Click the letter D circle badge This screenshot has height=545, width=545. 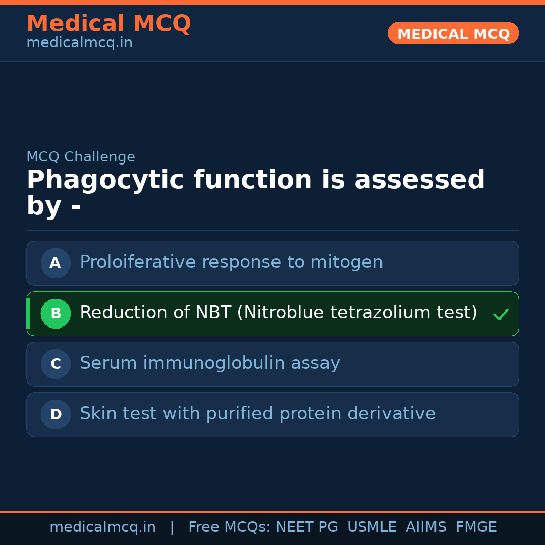[x=56, y=414]
